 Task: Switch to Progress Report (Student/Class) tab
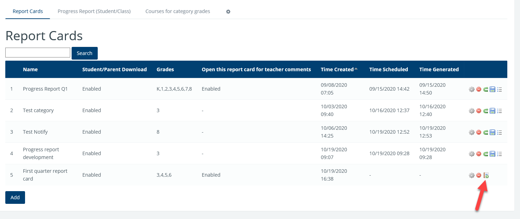point(94,11)
